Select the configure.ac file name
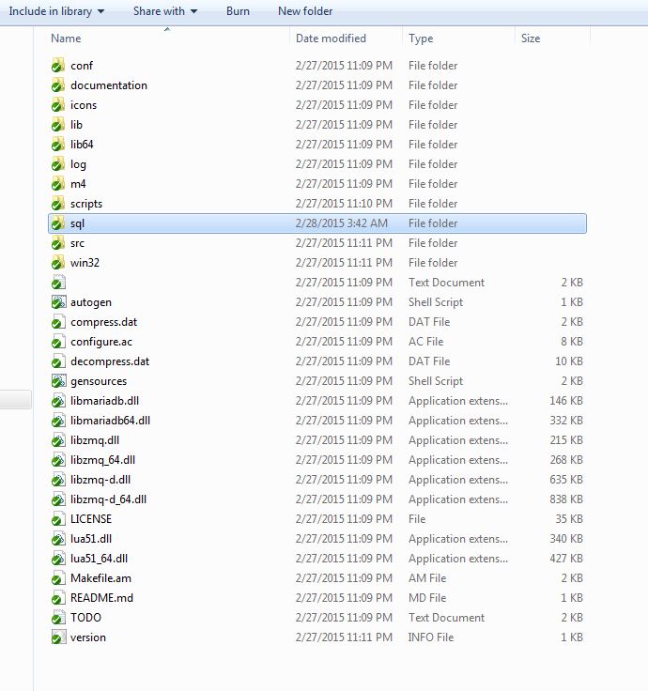 point(101,342)
